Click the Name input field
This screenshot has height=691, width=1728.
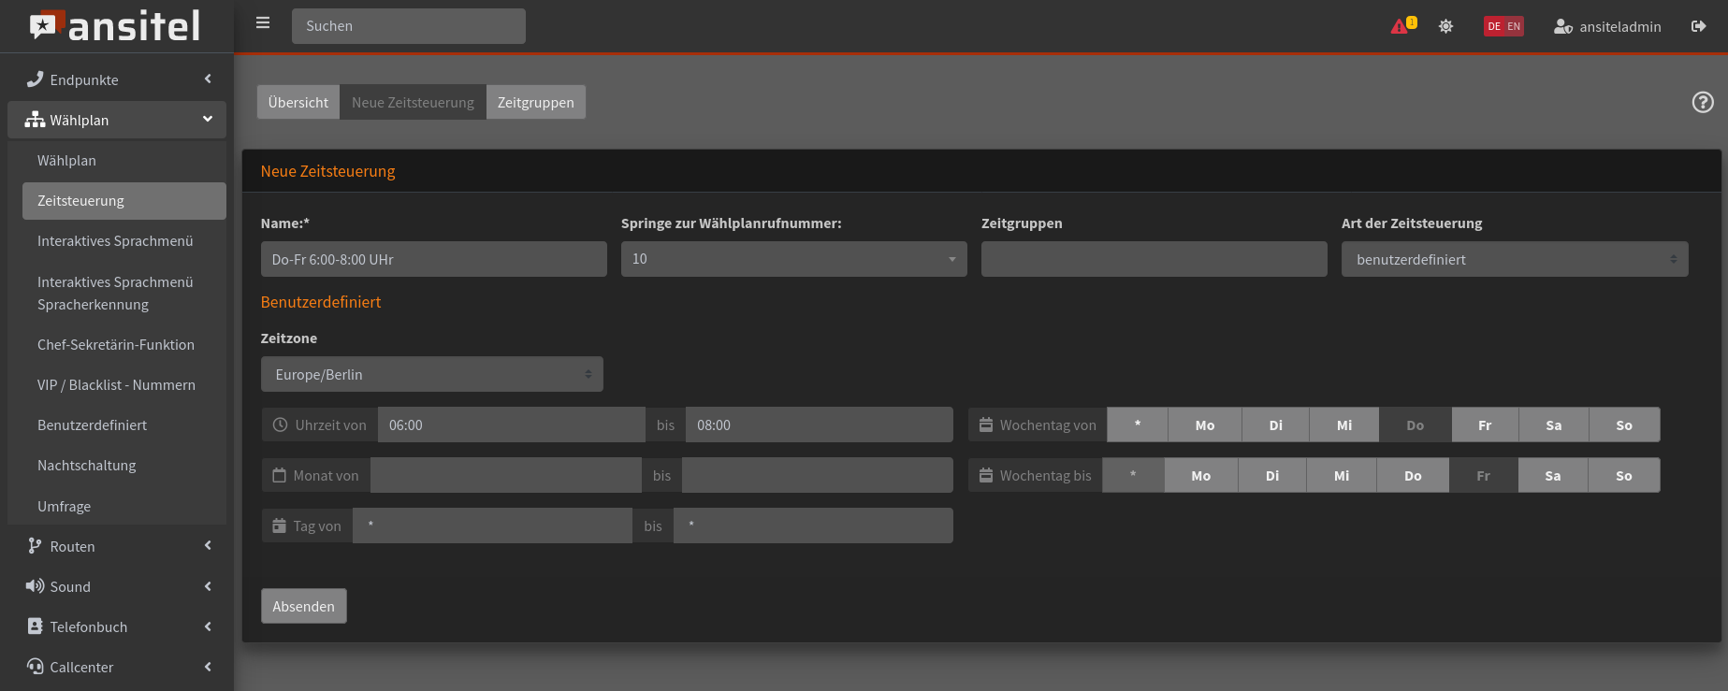(433, 260)
